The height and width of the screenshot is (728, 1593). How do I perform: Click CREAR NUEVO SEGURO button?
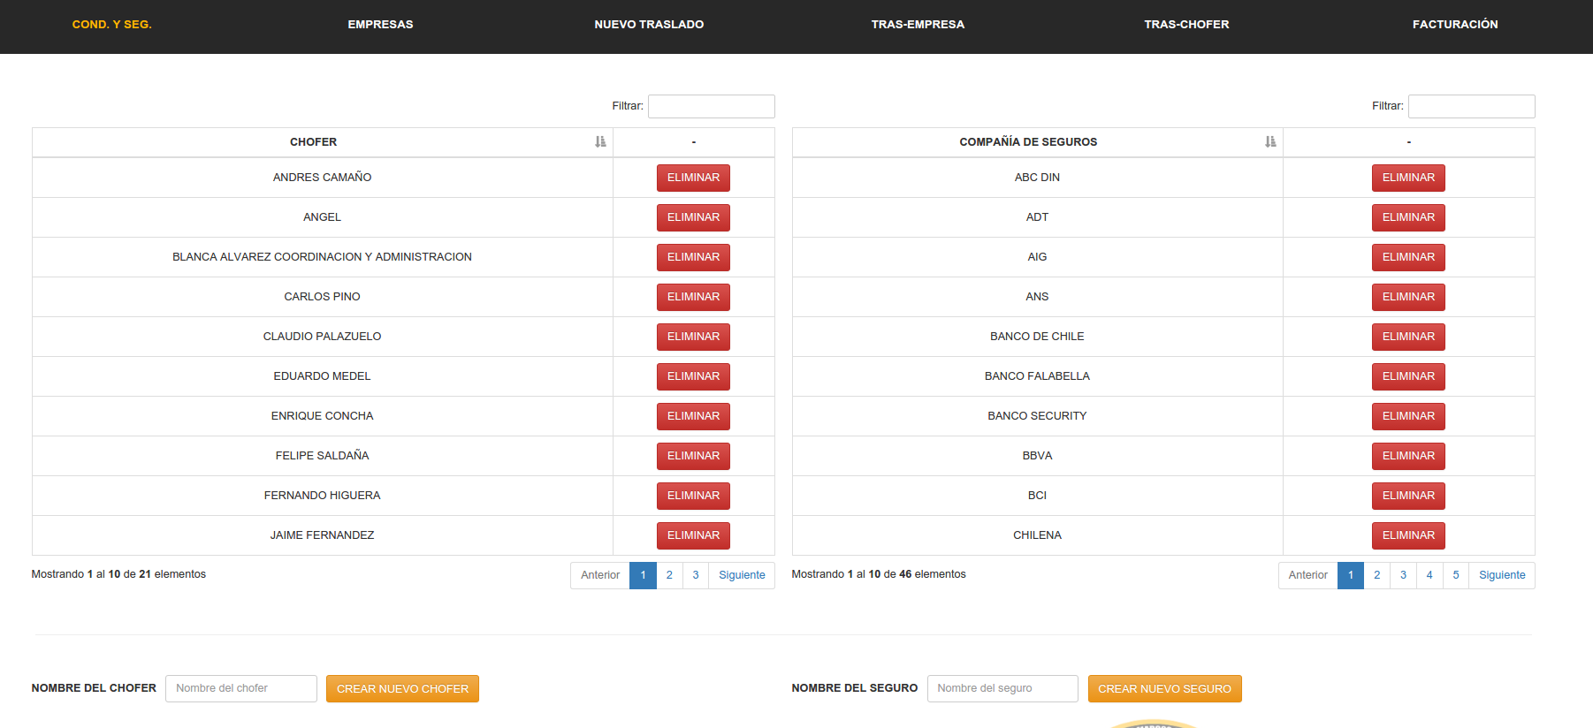(1164, 689)
